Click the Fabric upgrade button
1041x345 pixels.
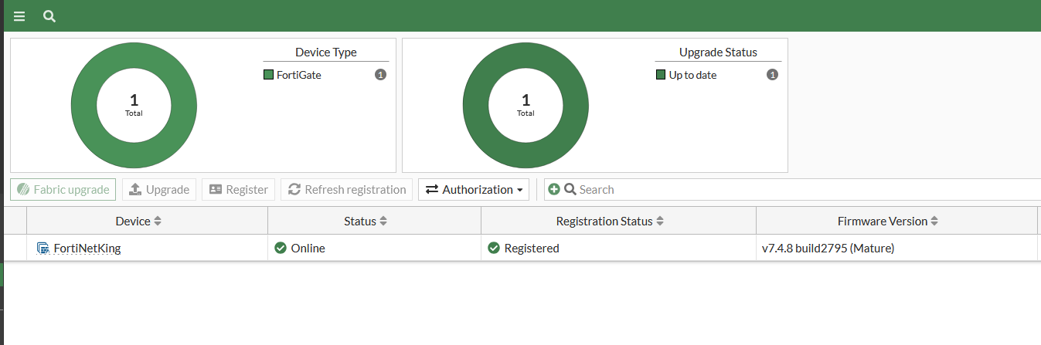(x=63, y=190)
